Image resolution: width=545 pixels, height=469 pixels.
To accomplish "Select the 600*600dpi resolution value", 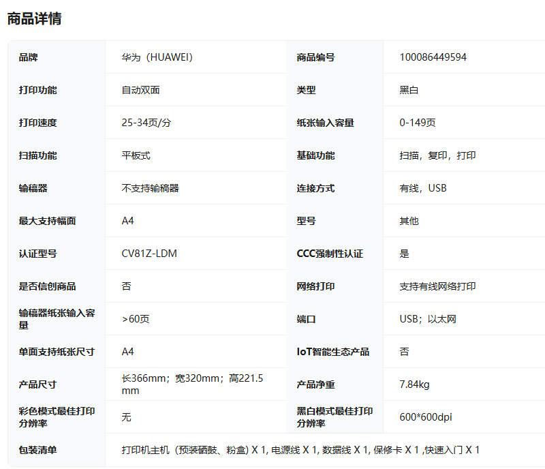I will [x=426, y=417].
